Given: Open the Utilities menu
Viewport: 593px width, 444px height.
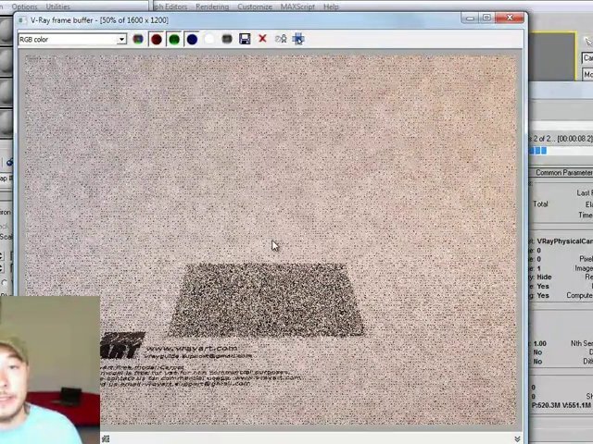Looking at the screenshot, I should [x=57, y=6].
